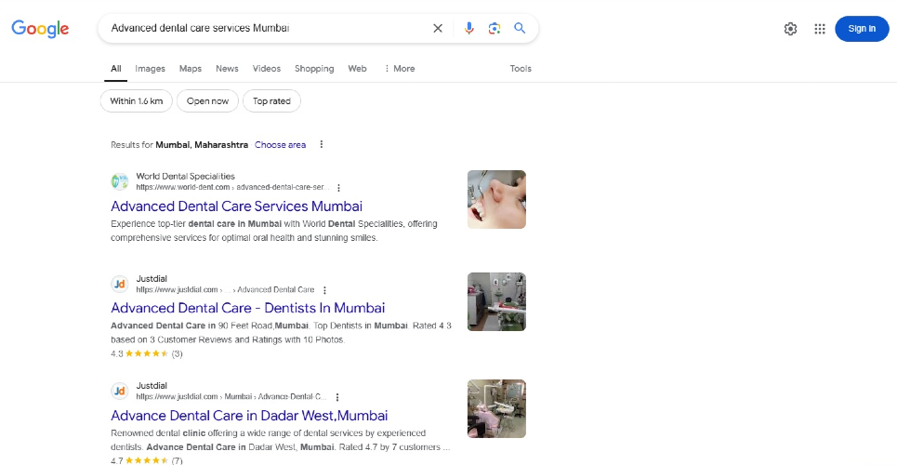Click the Justdial URL ending in Advanced Dental Care
The image size is (897, 465).
[x=225, y=290]
